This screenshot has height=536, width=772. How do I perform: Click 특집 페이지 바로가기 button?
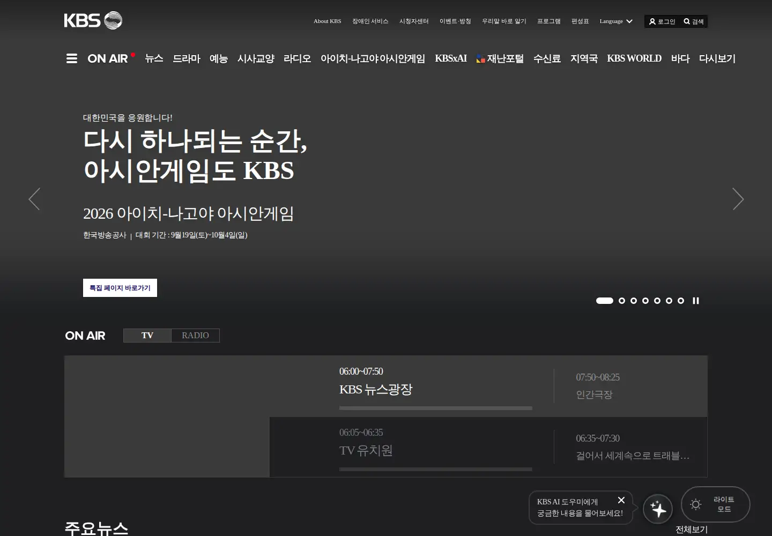pyautogui.click(x=120, y=288)
